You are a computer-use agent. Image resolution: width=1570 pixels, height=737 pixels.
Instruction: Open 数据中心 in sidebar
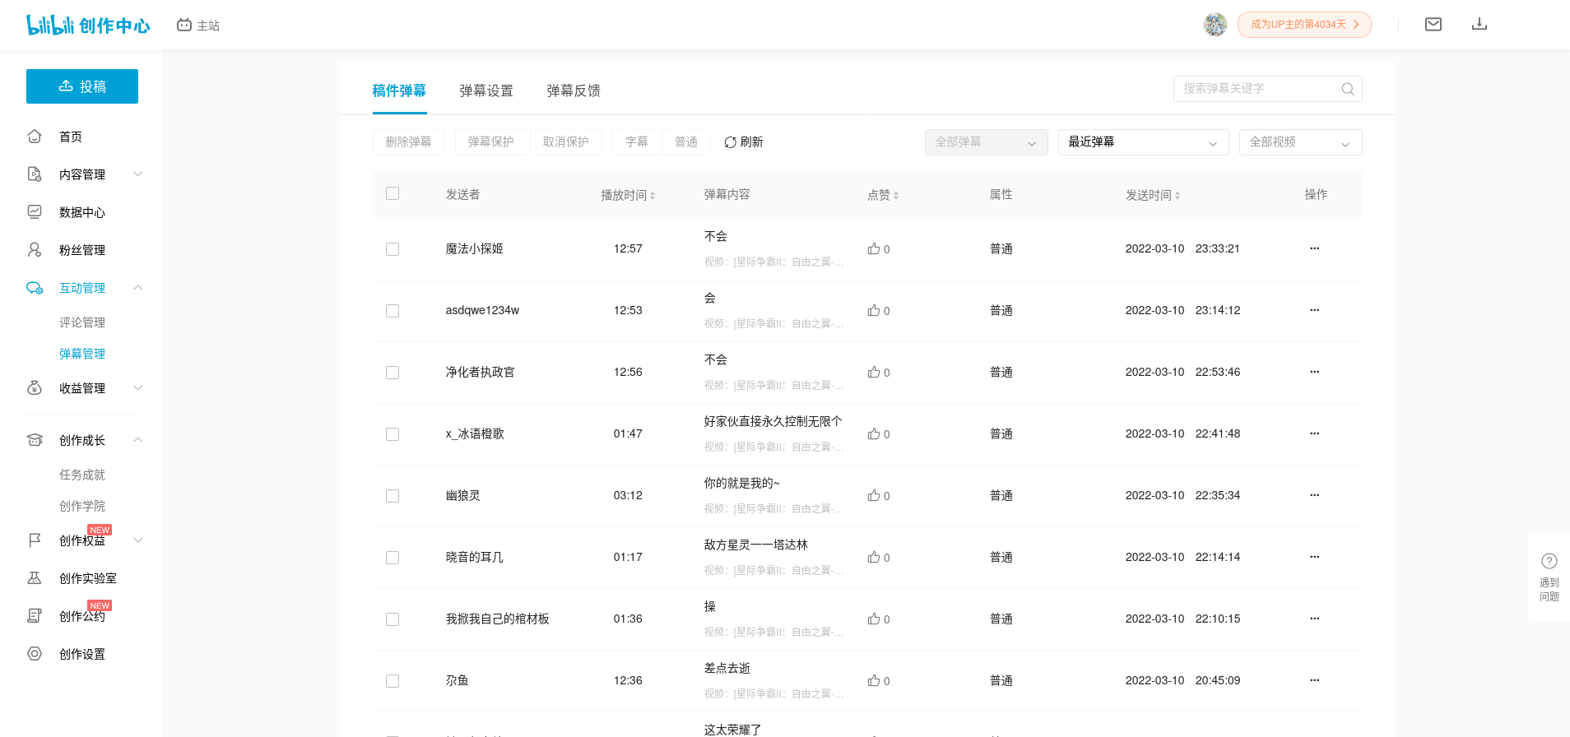(x=82, y=212)
